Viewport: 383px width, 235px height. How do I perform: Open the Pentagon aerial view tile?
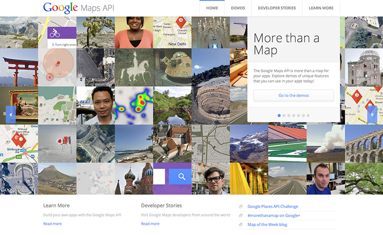(x=95, y=144)
